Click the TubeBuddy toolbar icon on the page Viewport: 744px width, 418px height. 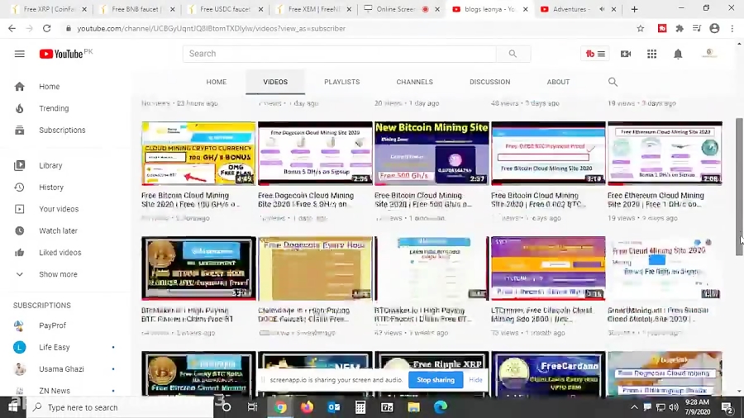pyautogui.click(x=594, y=54)
